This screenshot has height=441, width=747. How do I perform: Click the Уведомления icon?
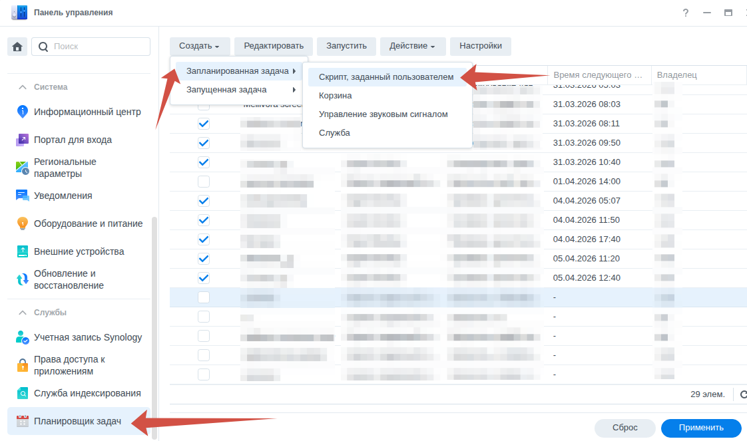click(x=22, y=196)
